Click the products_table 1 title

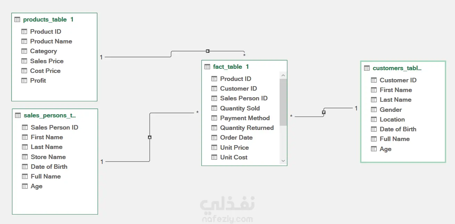pos(48,20)
